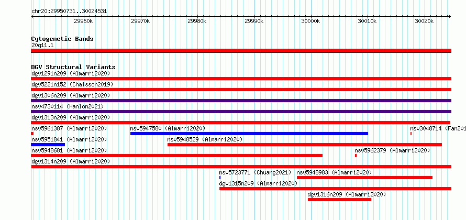This screenshot has width=466, height=220.
Task: Click the 20q11.1 cytogenetic band label
Action: pos(42,46)
